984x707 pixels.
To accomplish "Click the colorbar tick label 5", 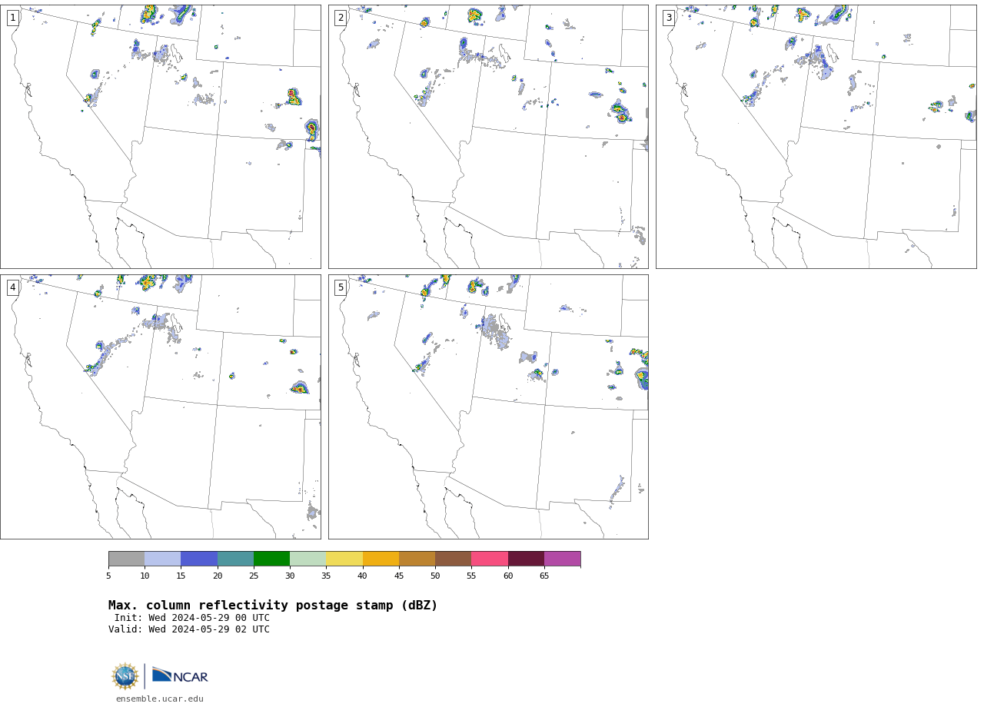I will coord(108,576).
